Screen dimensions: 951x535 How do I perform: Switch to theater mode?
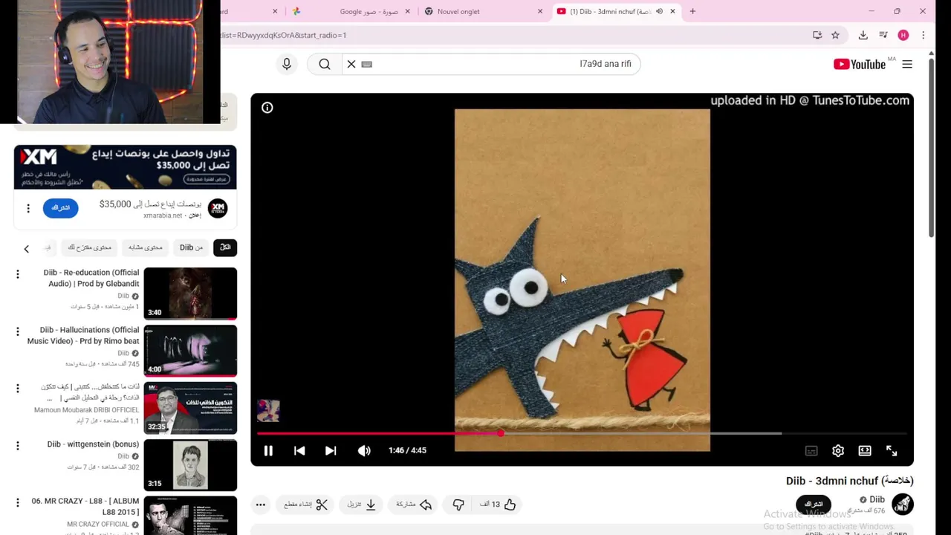click(865, 450)
